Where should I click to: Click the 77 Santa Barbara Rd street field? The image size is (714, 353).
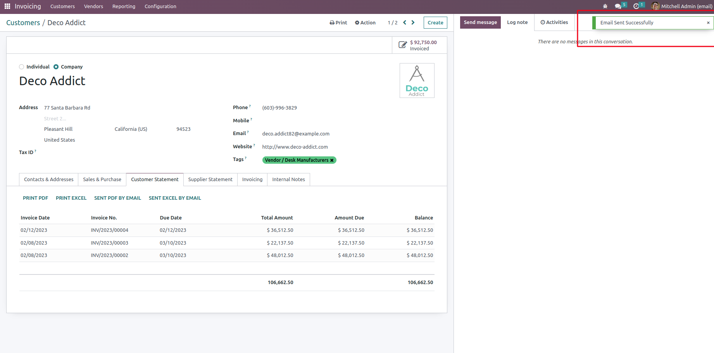point(67,108)
